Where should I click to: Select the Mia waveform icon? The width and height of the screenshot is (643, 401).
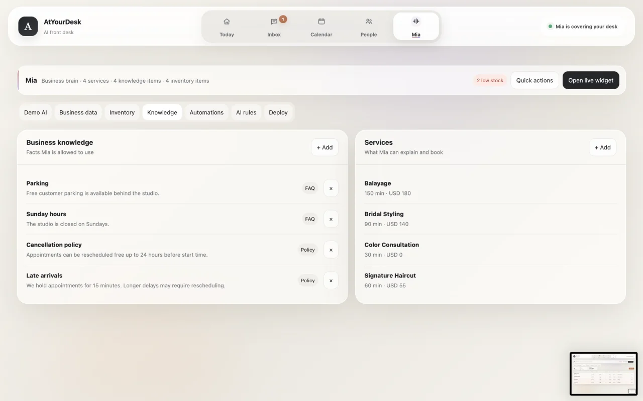[416, 22]
